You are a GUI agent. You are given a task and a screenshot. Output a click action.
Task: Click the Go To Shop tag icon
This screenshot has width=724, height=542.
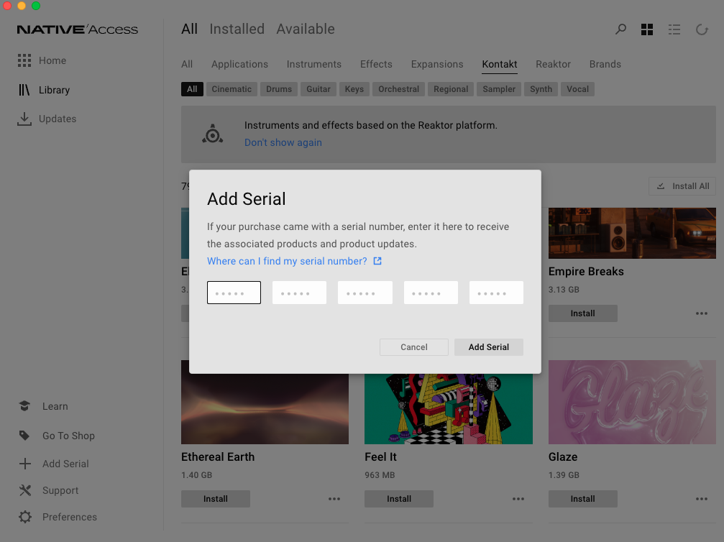tap(24, 436)
